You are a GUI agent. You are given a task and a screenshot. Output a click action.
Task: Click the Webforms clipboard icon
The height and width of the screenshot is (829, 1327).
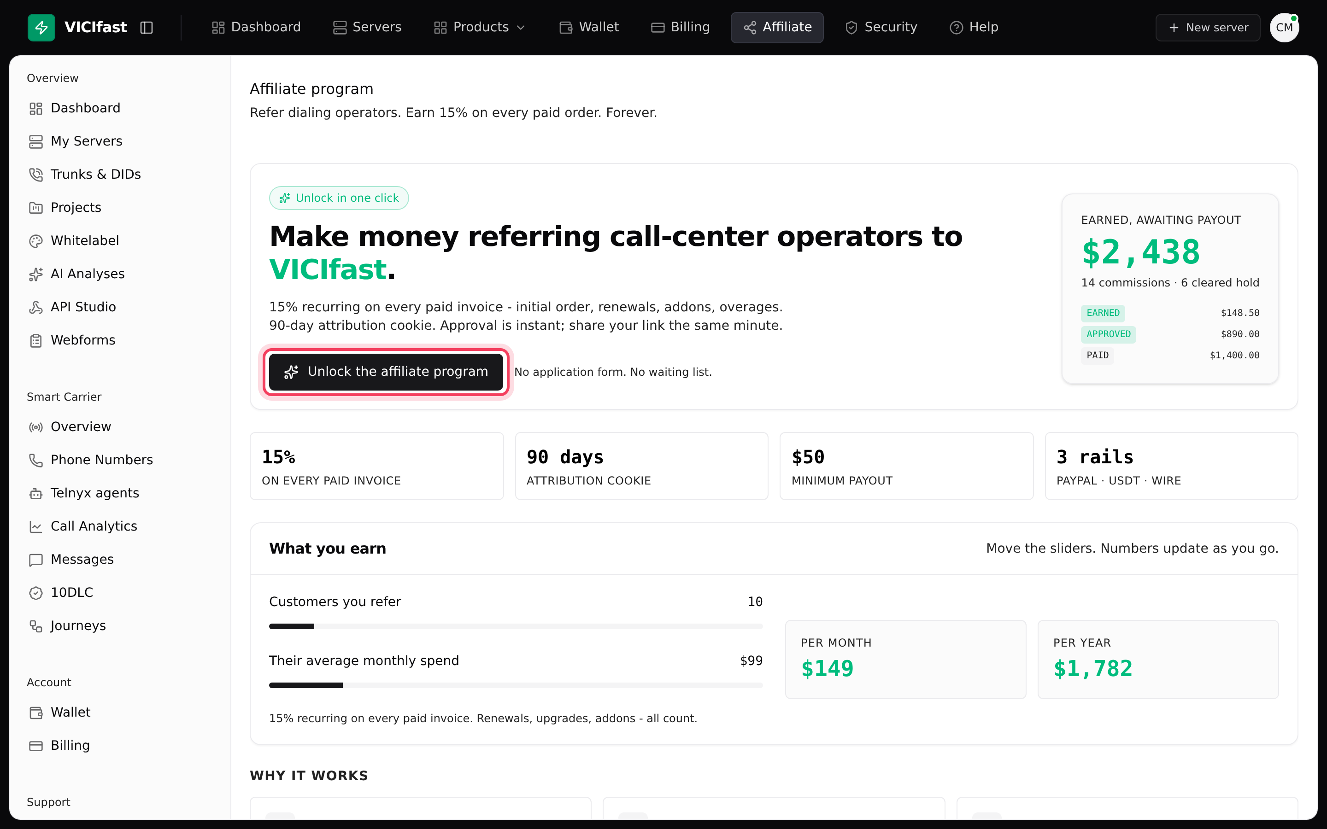[35, 340]
